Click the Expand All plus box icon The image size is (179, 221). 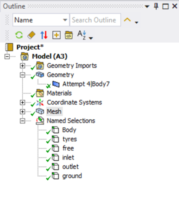click(x=56, y=35)
